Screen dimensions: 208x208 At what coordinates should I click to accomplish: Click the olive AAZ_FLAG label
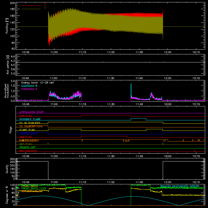click(25, 144)
